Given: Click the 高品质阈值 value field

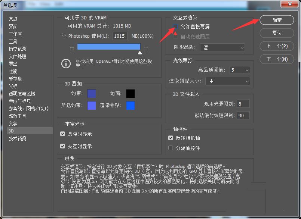Looking at the screenshot, I should (237, 70).
